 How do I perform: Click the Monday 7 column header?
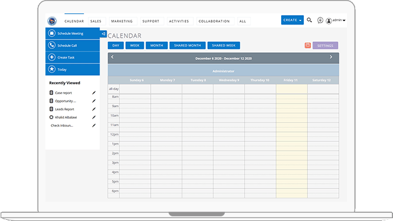click(168, 80)
